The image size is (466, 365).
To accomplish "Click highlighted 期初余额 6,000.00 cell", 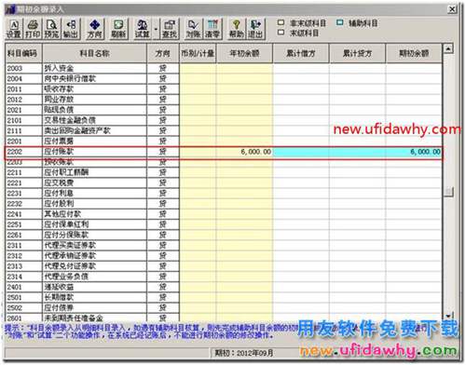I will point(414,152).
